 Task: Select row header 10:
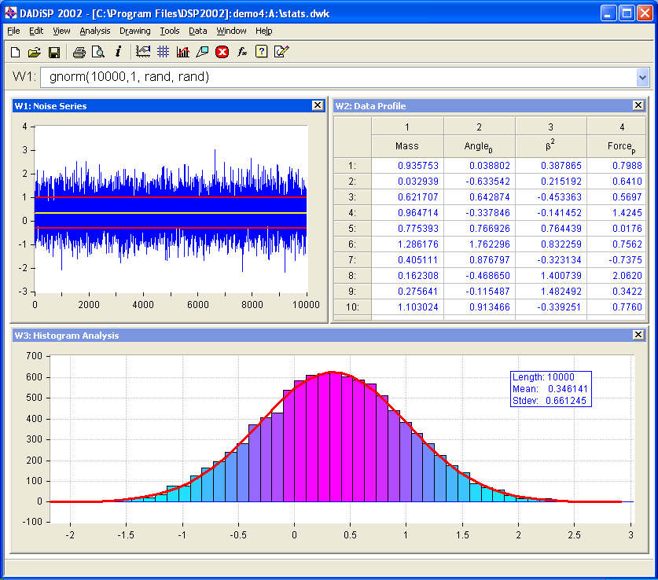352,307
